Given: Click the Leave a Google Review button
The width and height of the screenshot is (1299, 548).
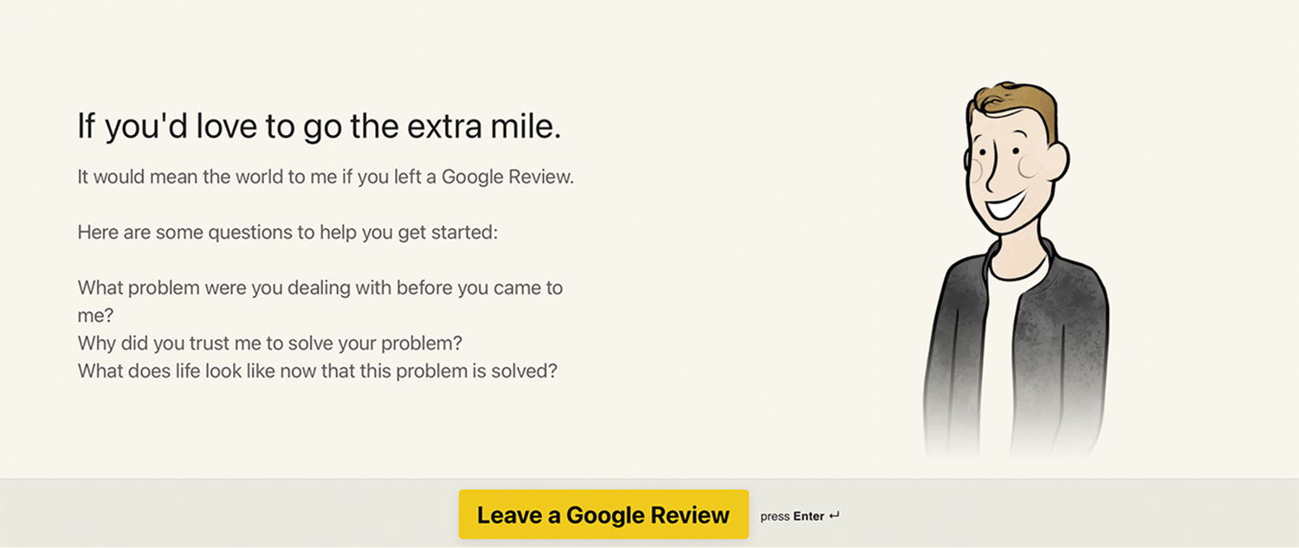Looking at the screenshot, I should tap(603, 515).
